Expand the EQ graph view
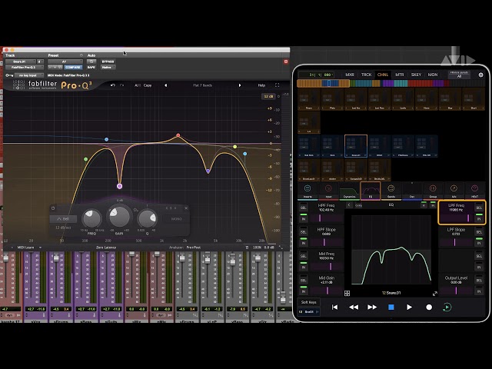492x369 pixels. (x=435, y=294)
